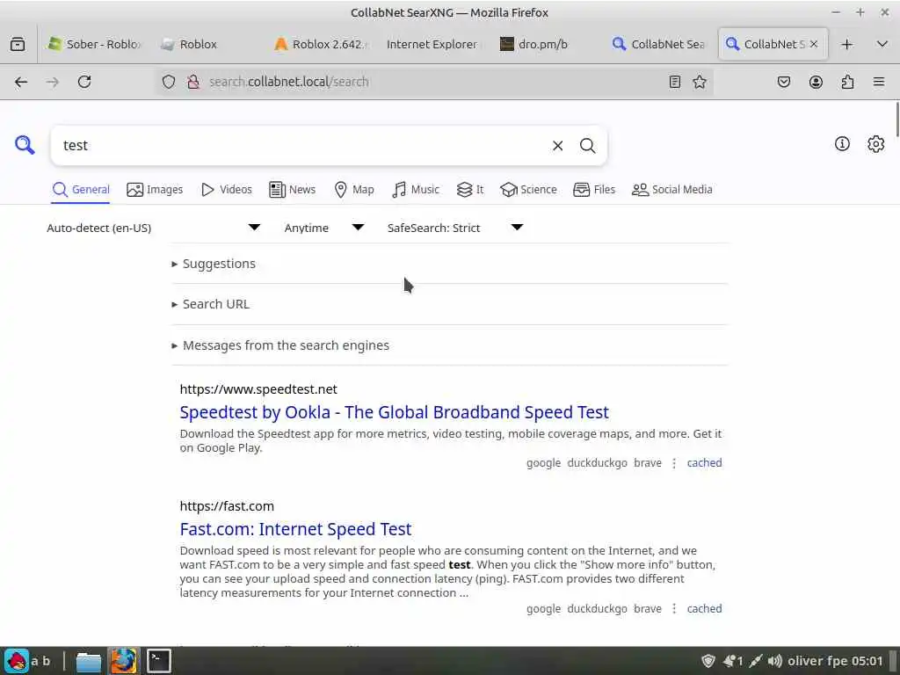
Task: Open a new tab with plus
Action: [x=847, y=44]
